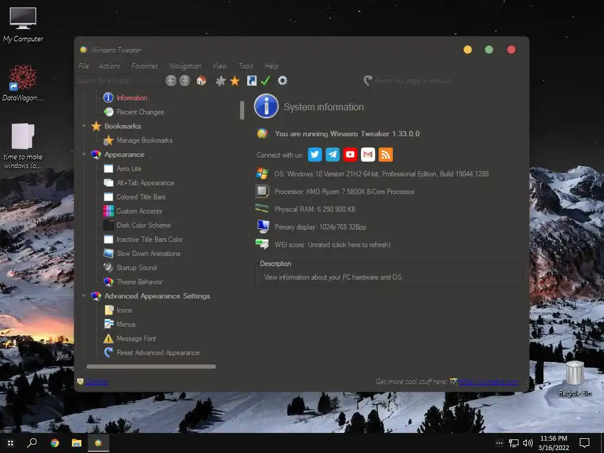
Task: Open the Tools menu
Action: click(246, 66)
